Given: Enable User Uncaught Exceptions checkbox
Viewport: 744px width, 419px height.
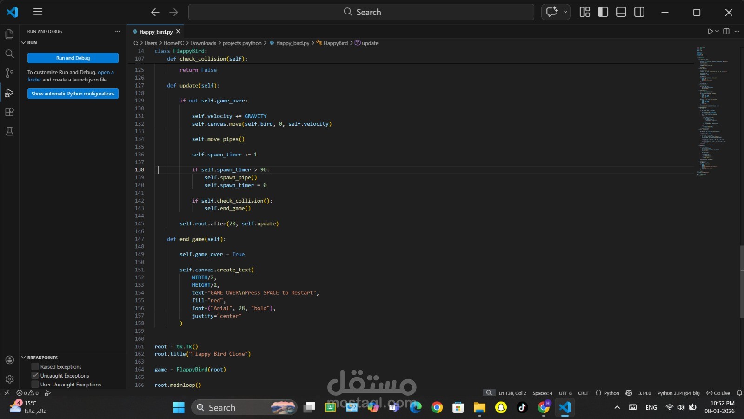Looking at the screenshot, I should [35, 384].
